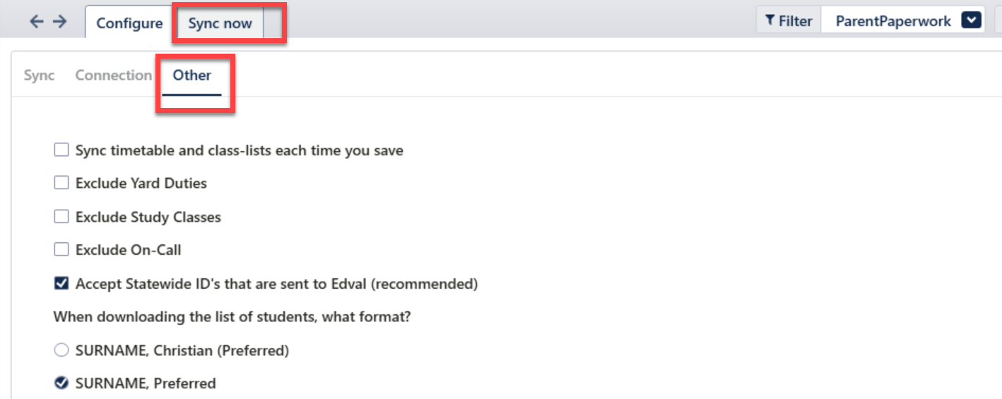
Task: Select SURNAME, Preferred radio option
Action: [x=61, y=383]
